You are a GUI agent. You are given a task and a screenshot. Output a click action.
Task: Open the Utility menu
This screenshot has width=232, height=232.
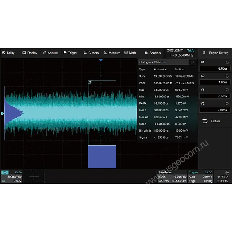8,53
